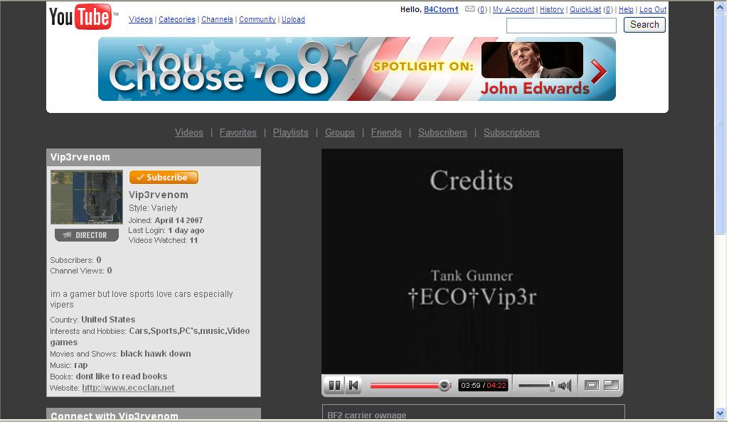Viewport: 729px width, 422px height.
Task: Restart video with rewind-to-start button
Action: click(x=353, y=386)
